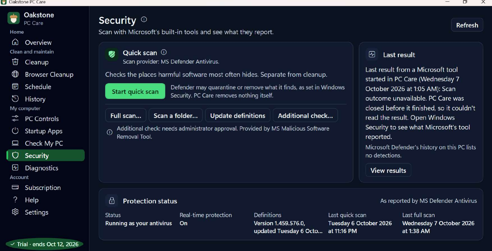Click the 'Version 1.459.576.0' definitions text
Screen dimensions: 492x251
click(279, 223)
